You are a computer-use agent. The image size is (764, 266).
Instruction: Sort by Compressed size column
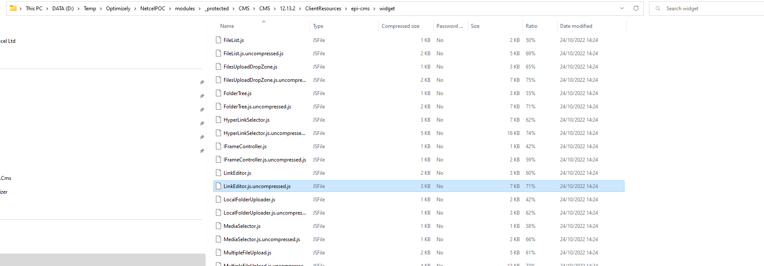pos(400,26)
